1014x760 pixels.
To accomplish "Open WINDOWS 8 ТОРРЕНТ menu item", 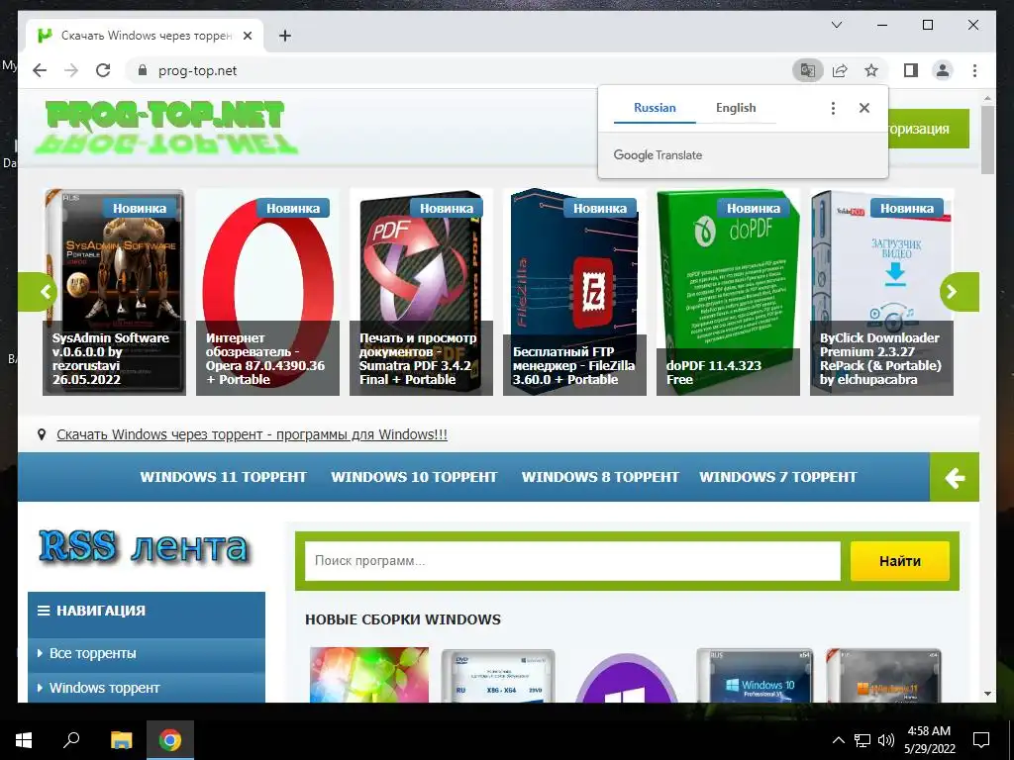I will 600,477.
